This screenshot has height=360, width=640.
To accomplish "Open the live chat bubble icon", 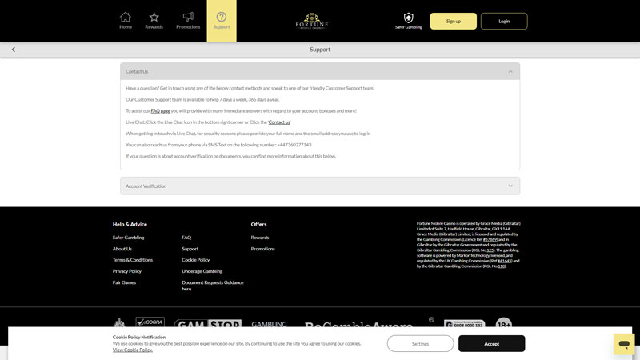I will [x=624, y=344].
